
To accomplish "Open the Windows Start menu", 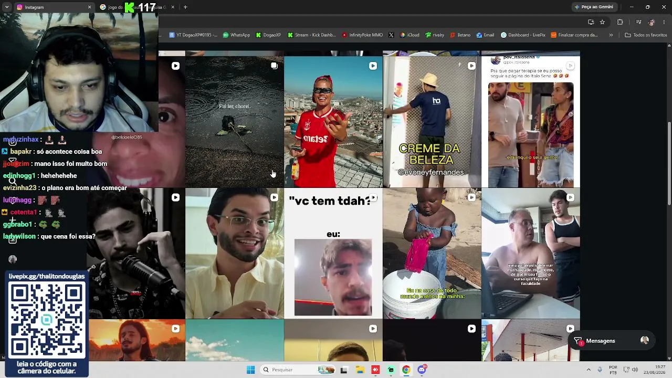I will (250, 370).
